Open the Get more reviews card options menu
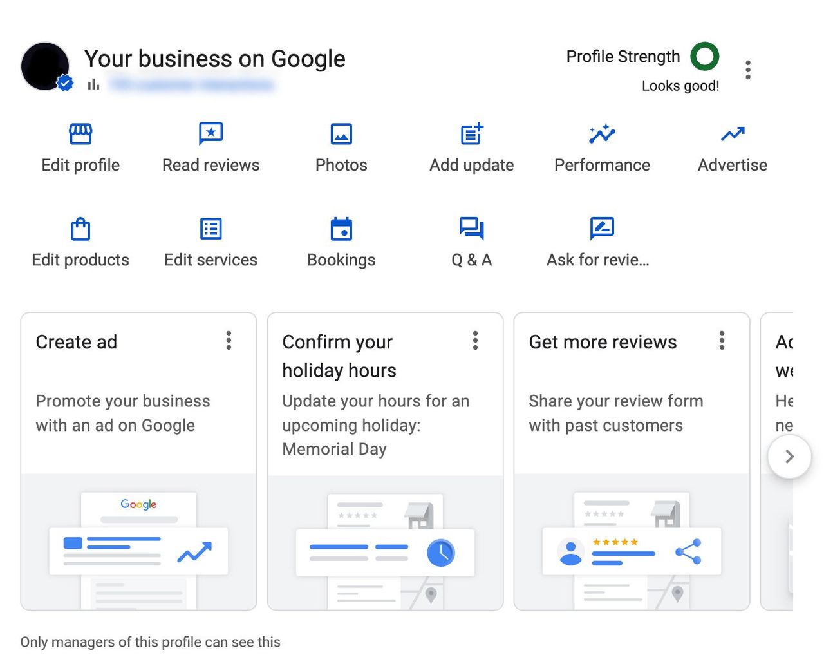 (x=722, y=341)
